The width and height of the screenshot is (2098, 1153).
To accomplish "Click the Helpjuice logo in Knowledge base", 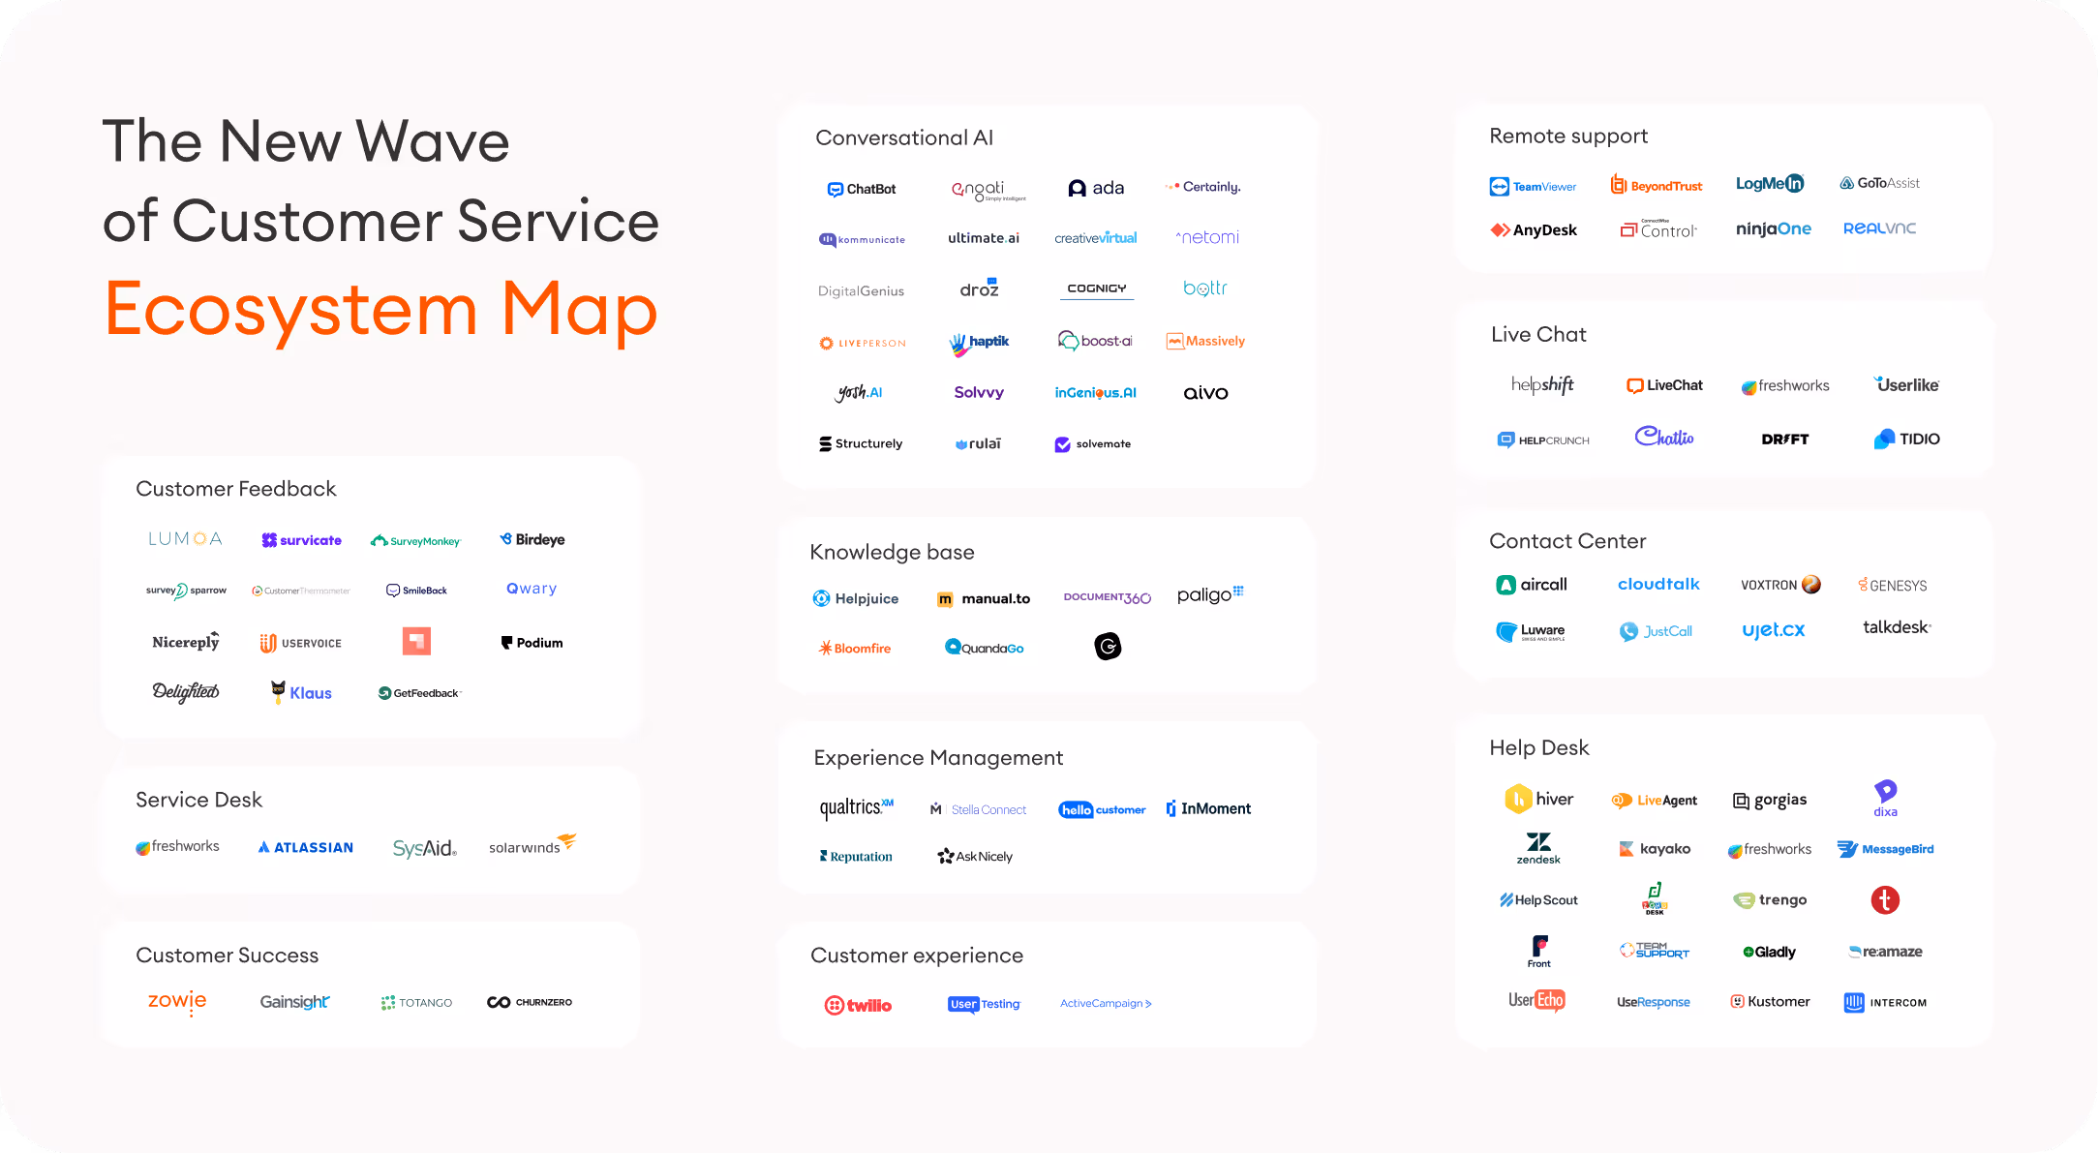I will (x=856, y=598).
